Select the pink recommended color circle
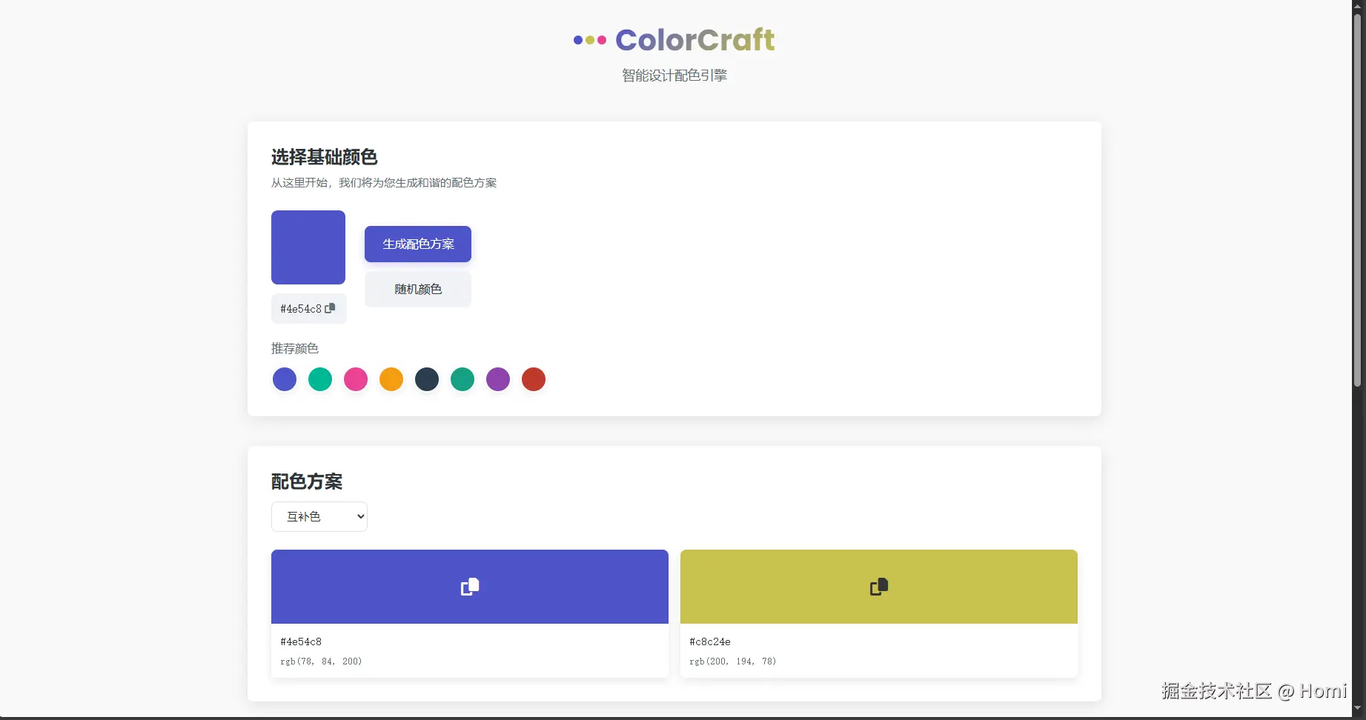This screenshot has width=1366, height=720. tap(355, 379)
